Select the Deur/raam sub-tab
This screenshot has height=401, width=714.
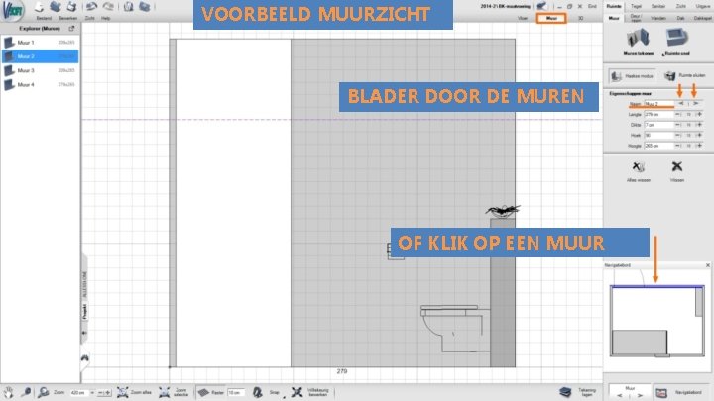pos(636,18)
